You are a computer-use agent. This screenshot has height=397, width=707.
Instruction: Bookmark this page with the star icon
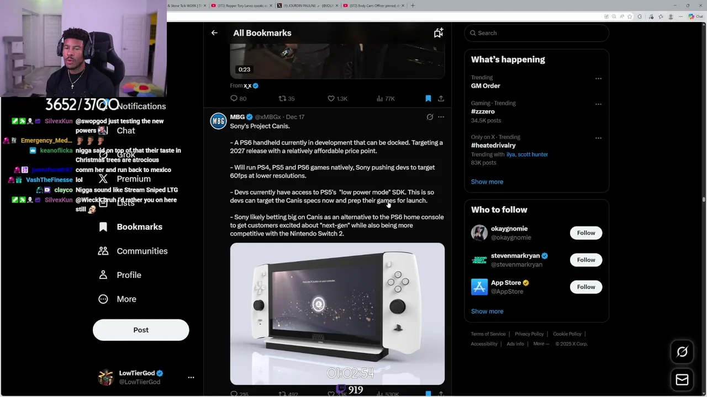[630, 17]
